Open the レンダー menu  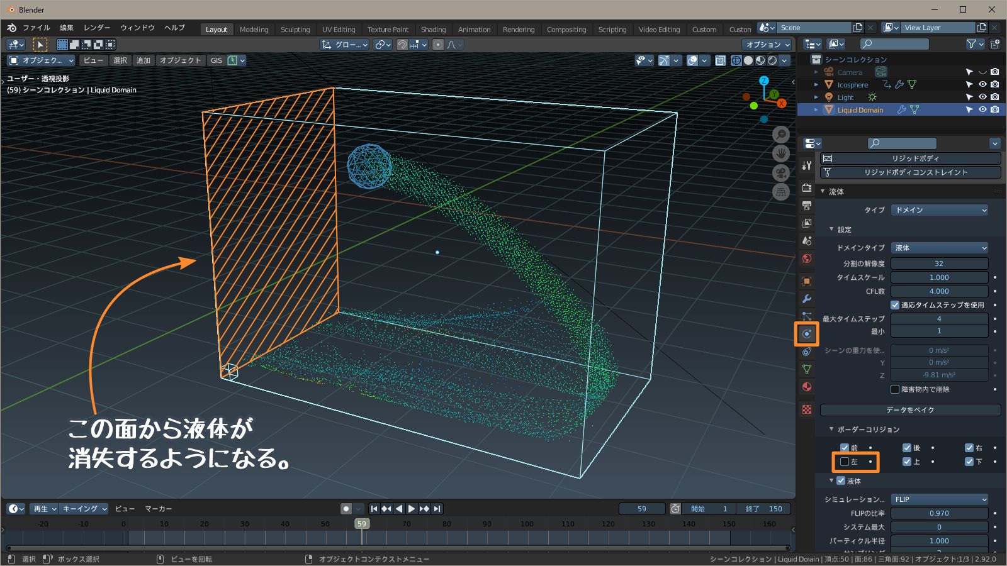[x=97, y=28]
